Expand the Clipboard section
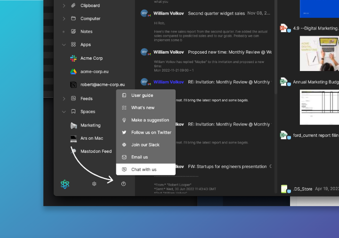Image resolution: width=339 pixels, height=238 pixels. [x=64, y=6]
